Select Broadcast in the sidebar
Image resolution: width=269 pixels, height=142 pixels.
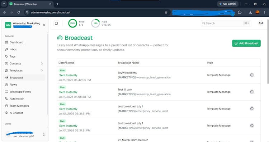[24, 77]
